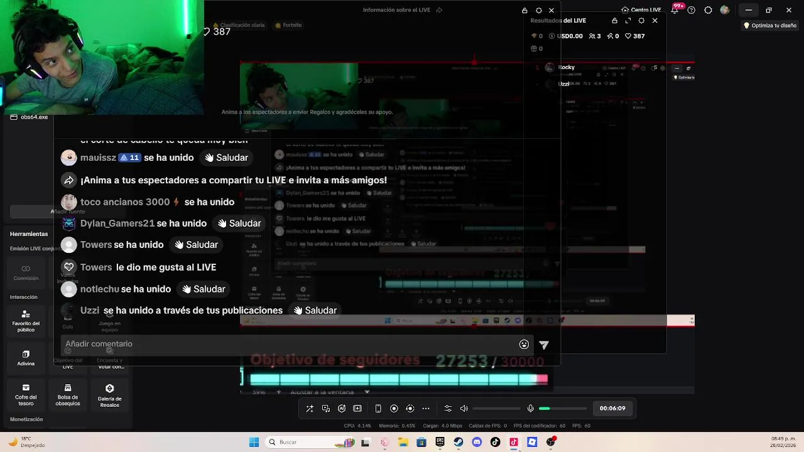Open app settings gear in title bar
This screenshot has height=452, width=804.
[x=708, y=10]
